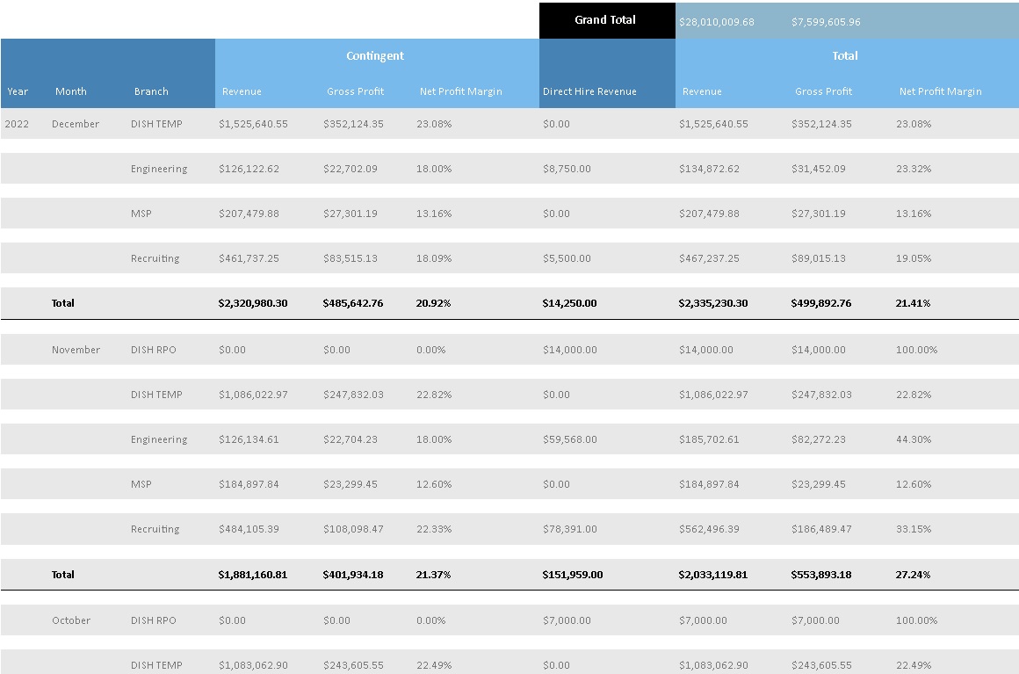
Task: Click December Engineering direct hire $8,750.00
Action: coord(567,169)
